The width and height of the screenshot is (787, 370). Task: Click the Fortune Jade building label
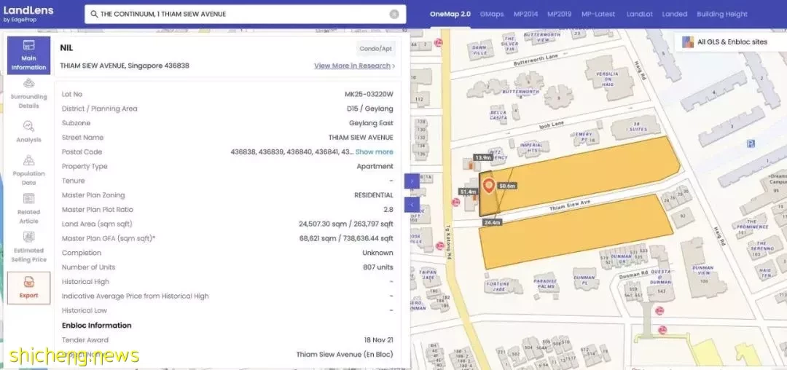coord(498,286)
